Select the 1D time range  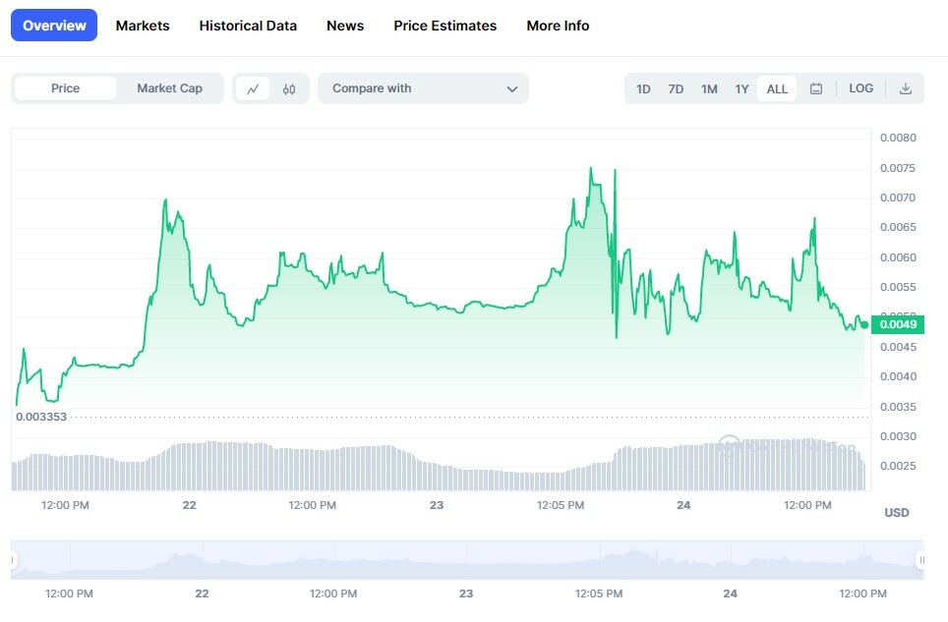click(x=643, y=87)
